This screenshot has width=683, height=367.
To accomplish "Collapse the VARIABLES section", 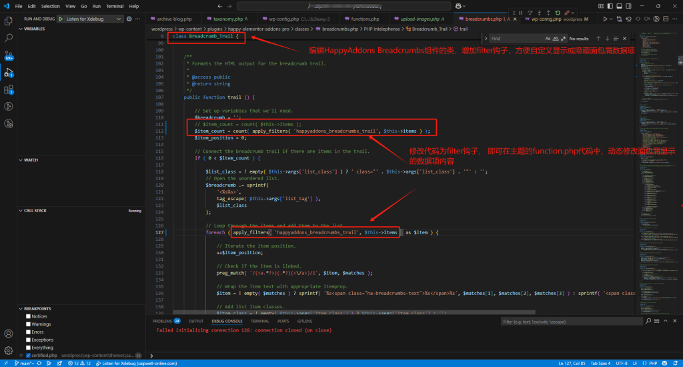I will point(21,29).
